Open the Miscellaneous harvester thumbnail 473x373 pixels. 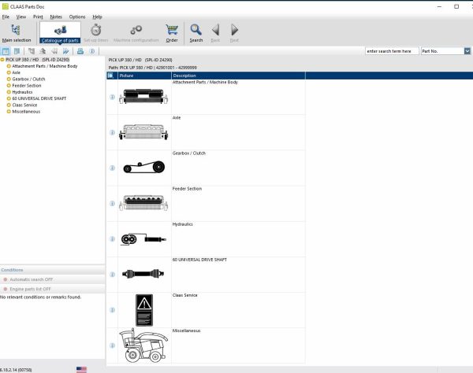coord(143,345)
